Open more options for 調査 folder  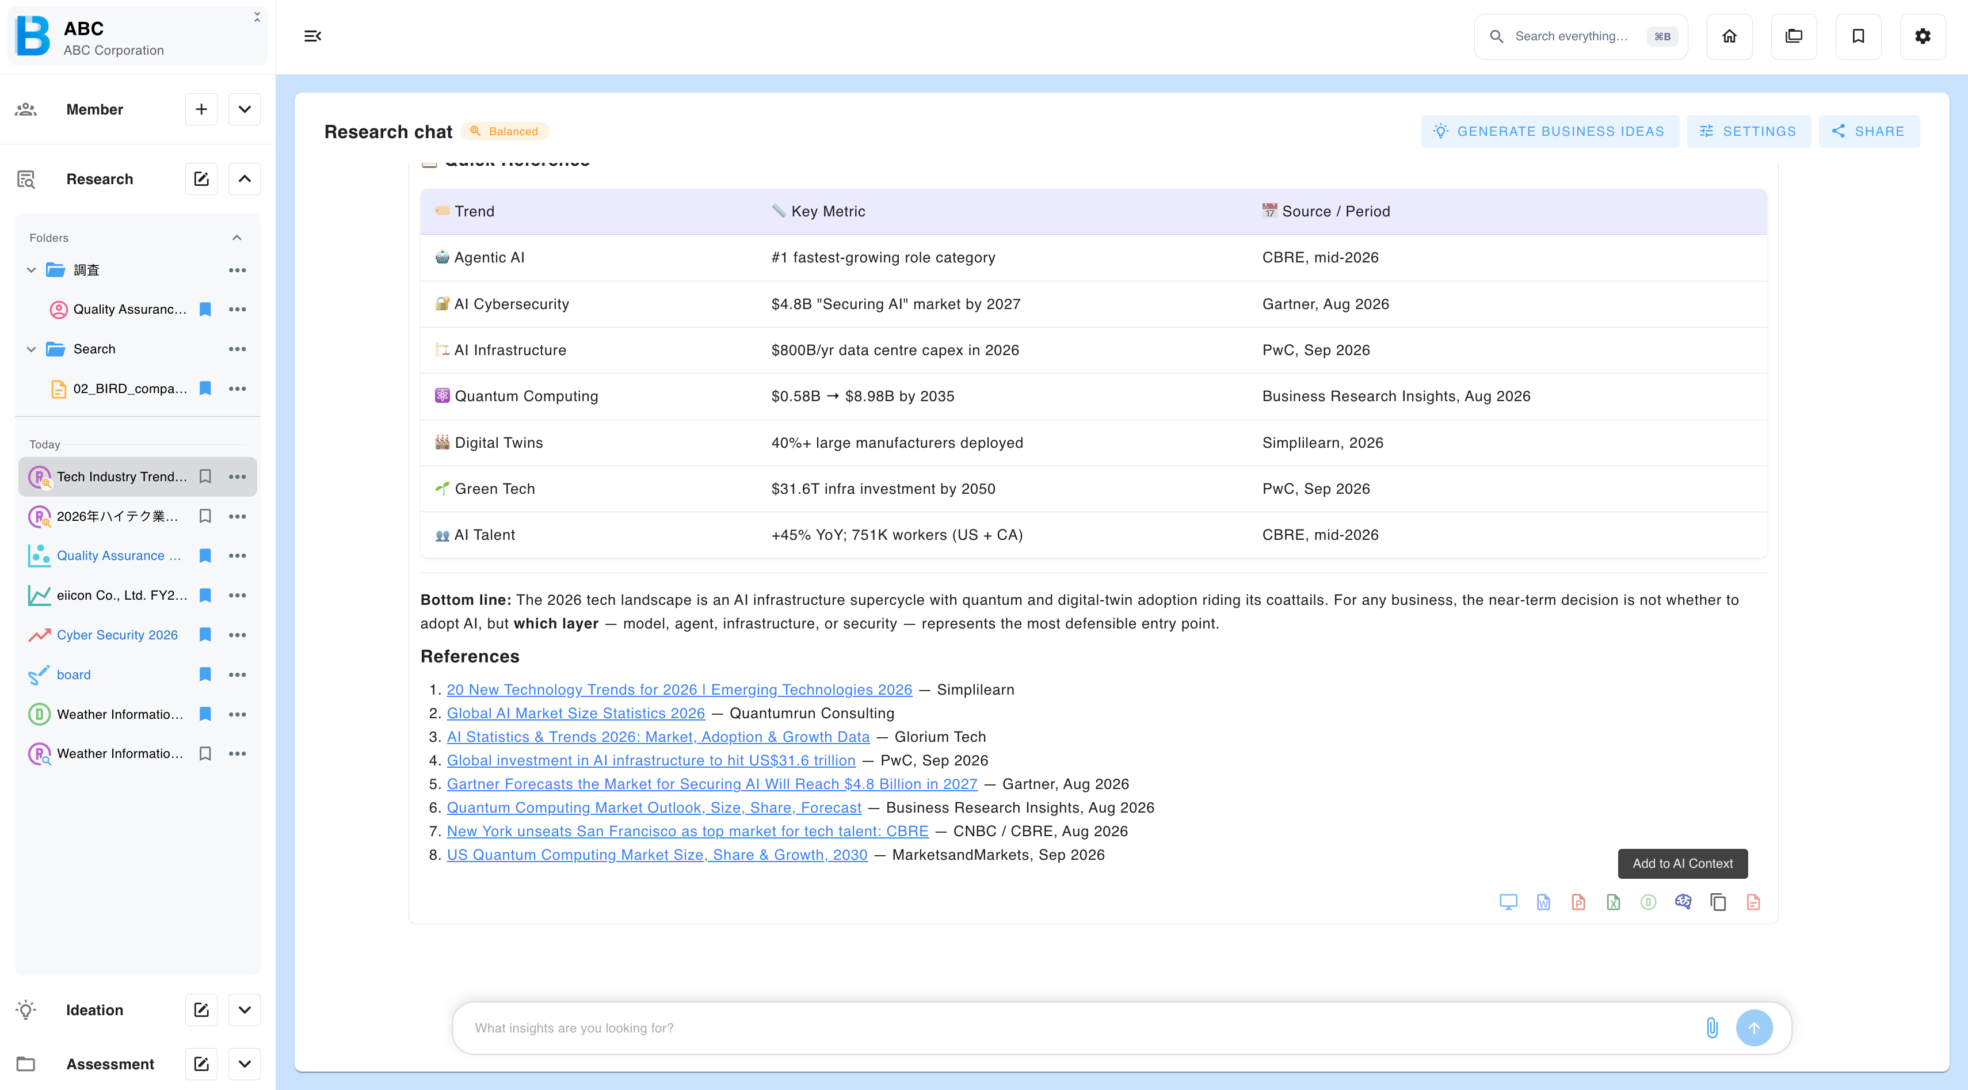pos(237,270)
